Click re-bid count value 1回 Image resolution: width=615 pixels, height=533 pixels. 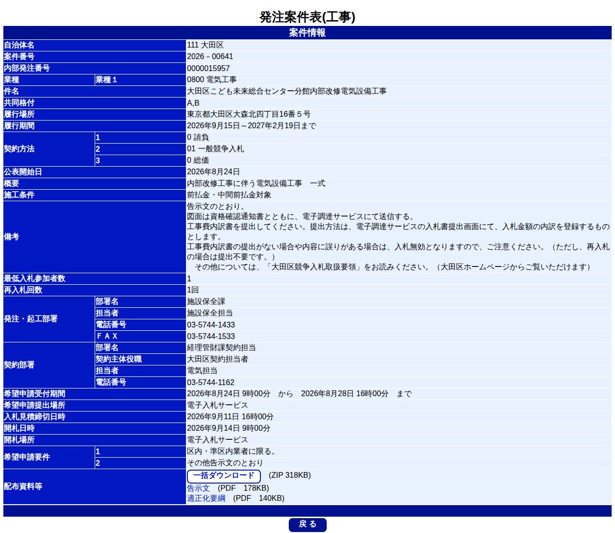(193, 290)
